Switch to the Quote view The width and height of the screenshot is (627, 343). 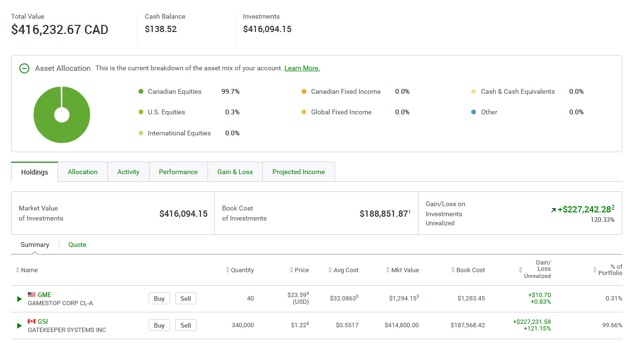(x=77, y=245)
